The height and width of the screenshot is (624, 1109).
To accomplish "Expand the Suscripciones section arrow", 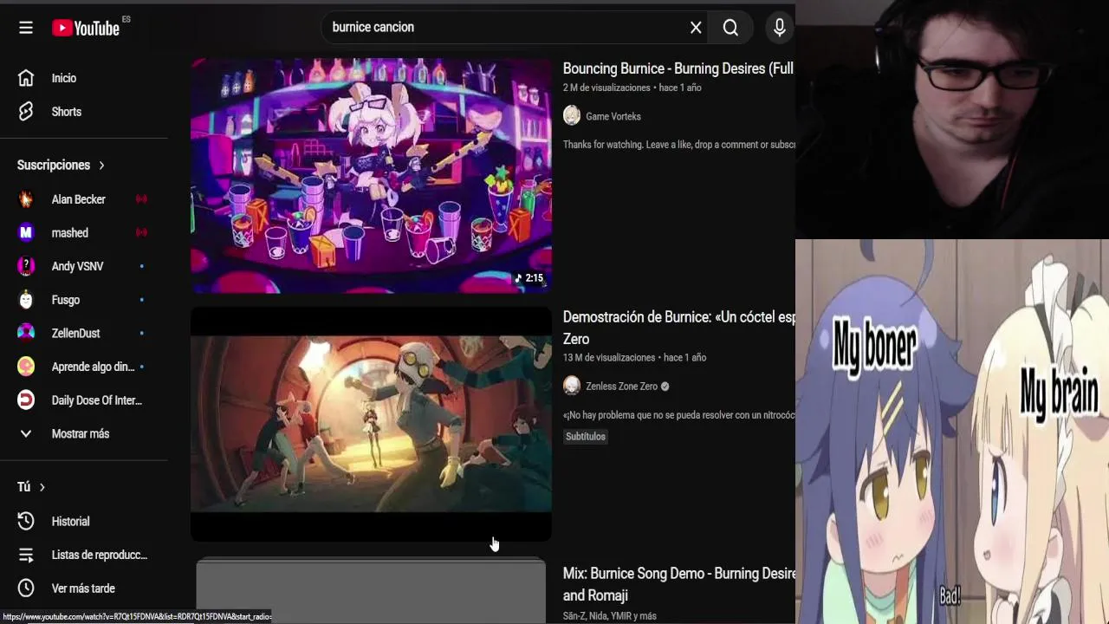I will (x=101, y=165).
